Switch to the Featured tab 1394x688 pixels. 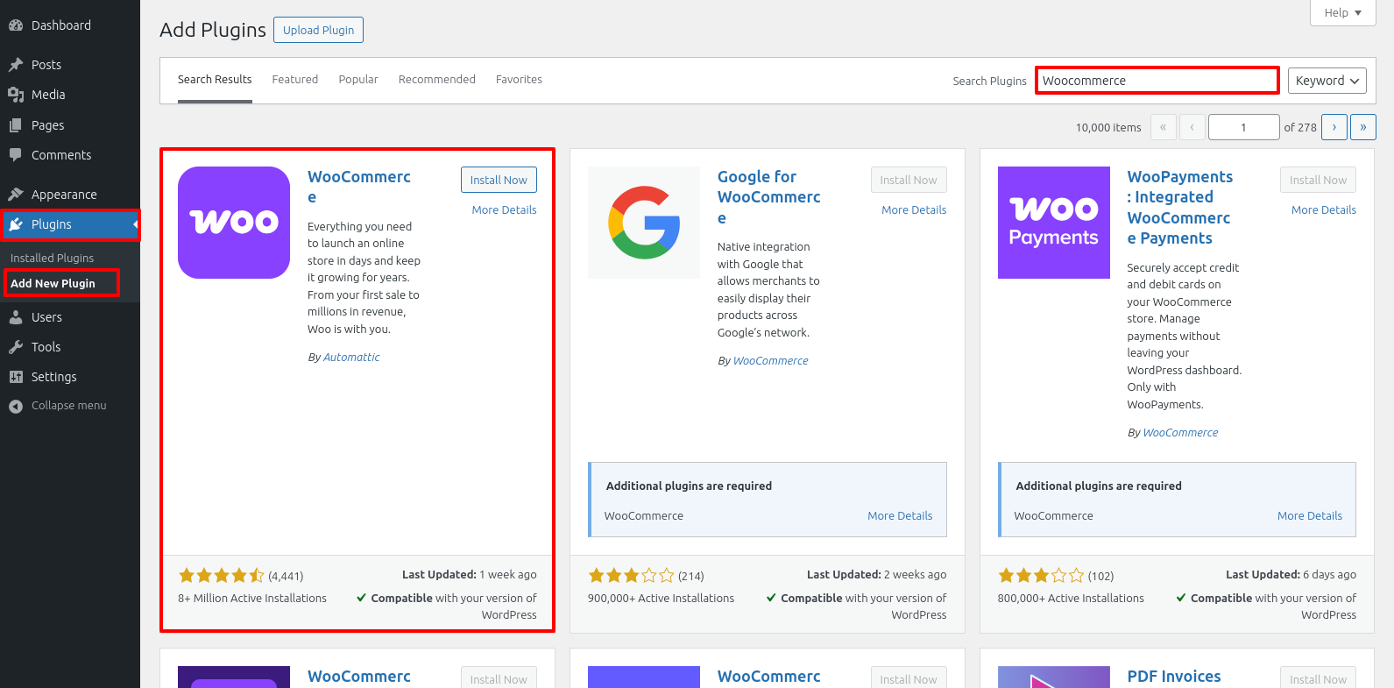tap(294, 80)
